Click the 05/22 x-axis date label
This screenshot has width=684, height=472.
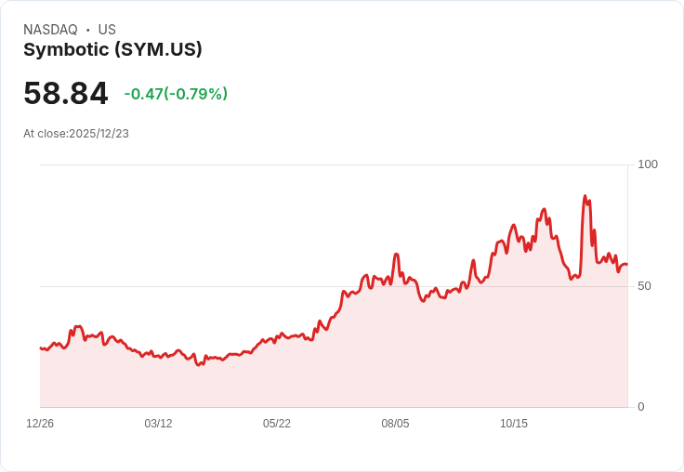[277, 424]
